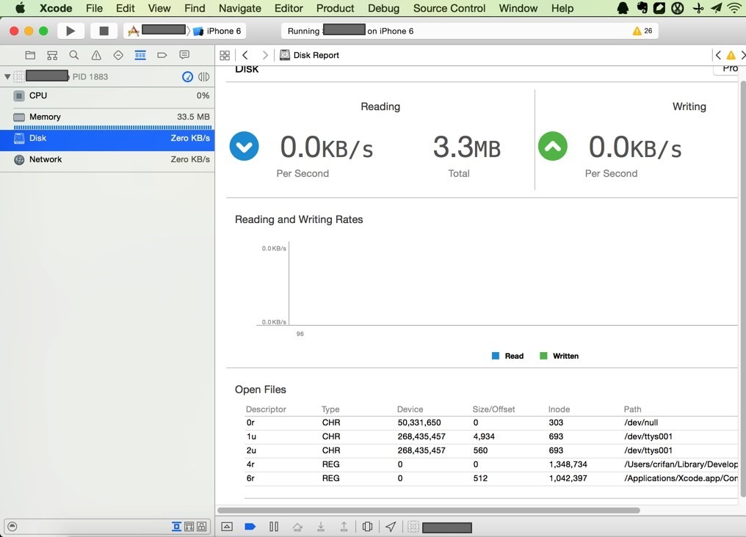Click the Step Into debug icon
This screenshot has height=537, width=746.
(x=321, y=527)
